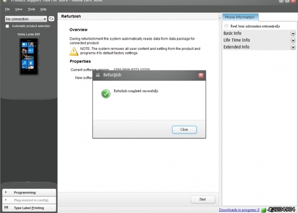Collapse the Phone Information side panel arrow
Screen dimensions: 298x213
(x=220, y=18)
